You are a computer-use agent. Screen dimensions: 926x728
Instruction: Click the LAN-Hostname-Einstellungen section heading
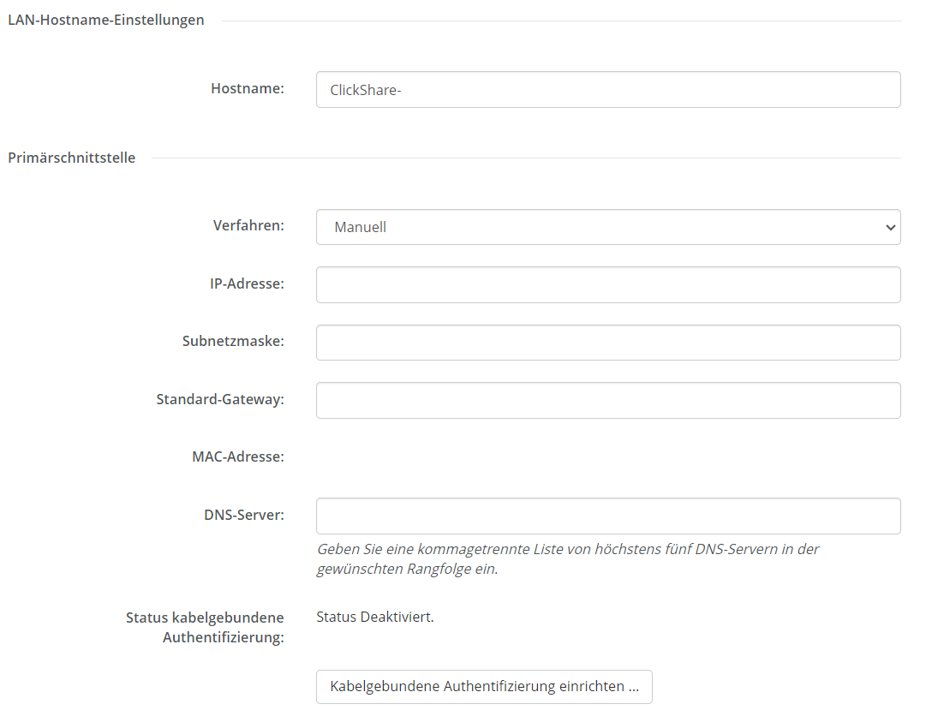click(x=105, y=20)
